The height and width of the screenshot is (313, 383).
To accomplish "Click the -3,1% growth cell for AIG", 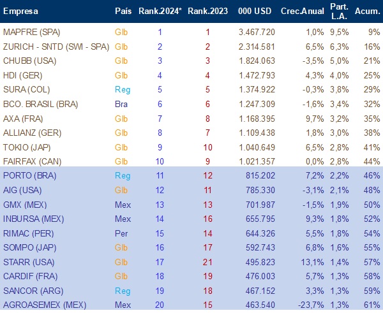I will (x=313, y=190).
